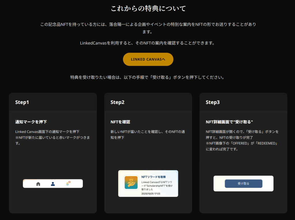Click the notification timestamp 2025/10/25 17:03

(x=151, y=194)
